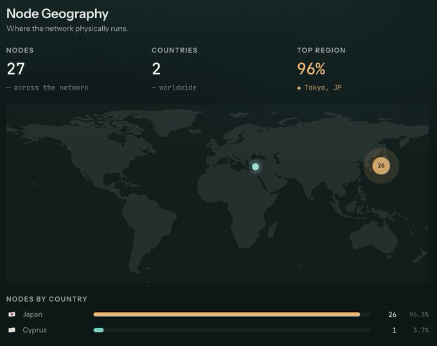Click the node count value 27
The image size is (437, 346).
point(16,69)
